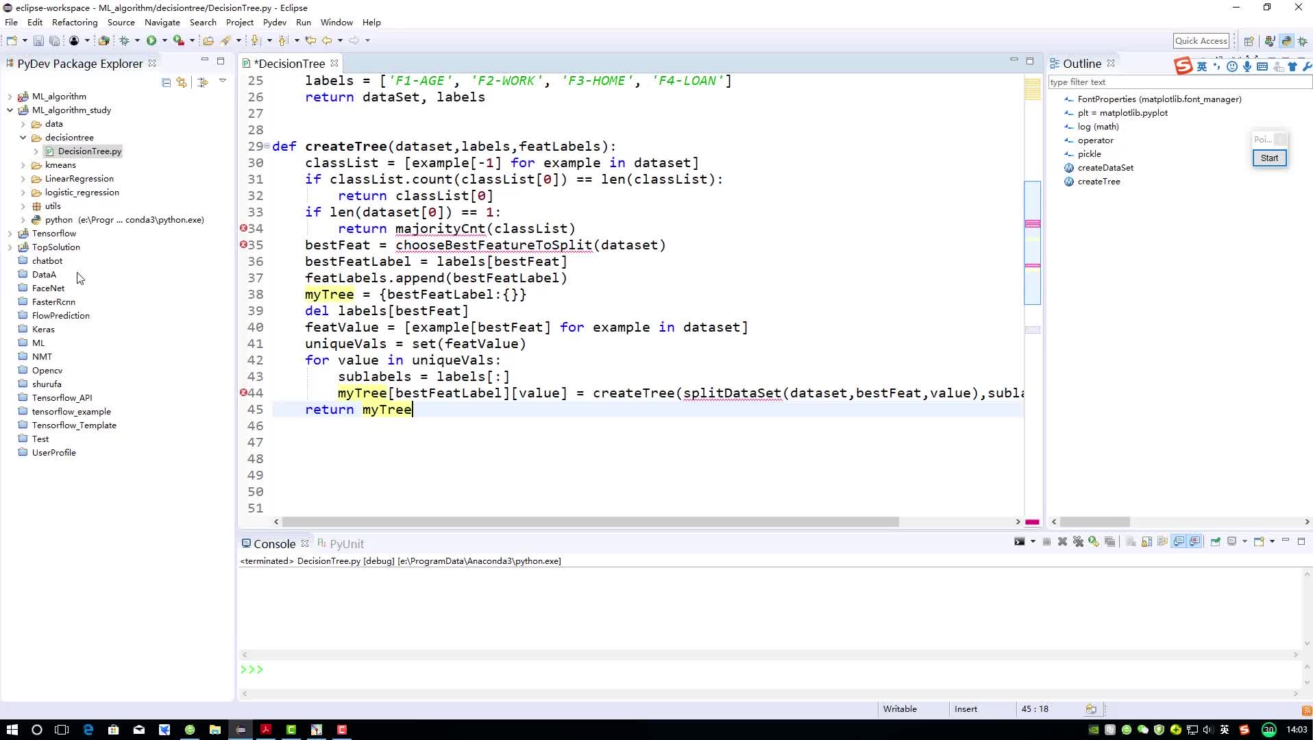The height and width of the screenshot is (740, 1313).
Task: Open the New file dropdown arrow
Action: 24,40
